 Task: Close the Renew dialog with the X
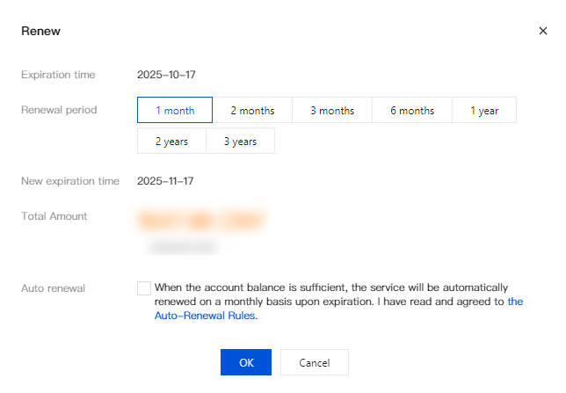click(542, 31)
